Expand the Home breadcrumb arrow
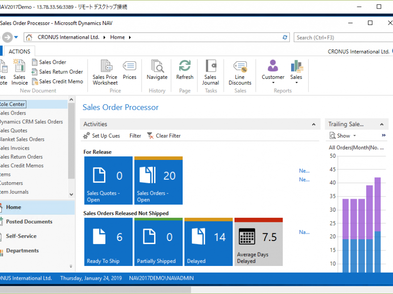The image size is (393, 294). (130, 37)
